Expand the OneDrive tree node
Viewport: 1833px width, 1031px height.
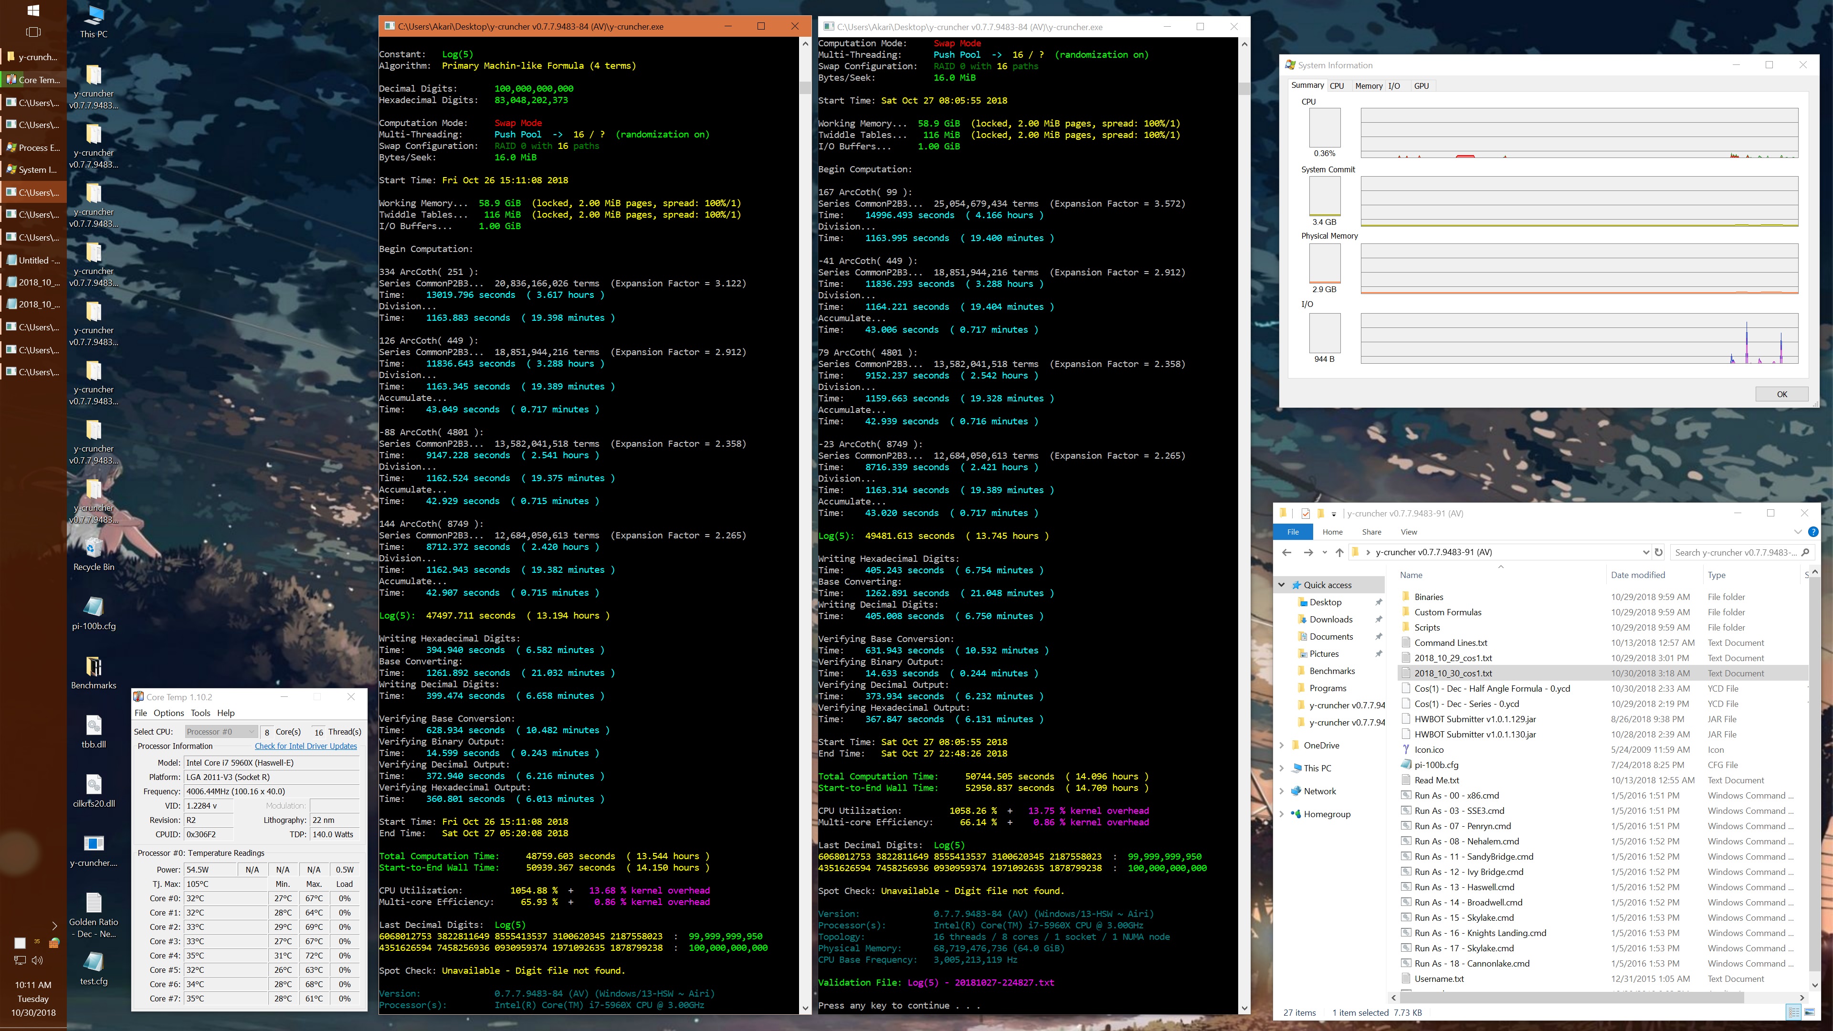click(1282, 745)
